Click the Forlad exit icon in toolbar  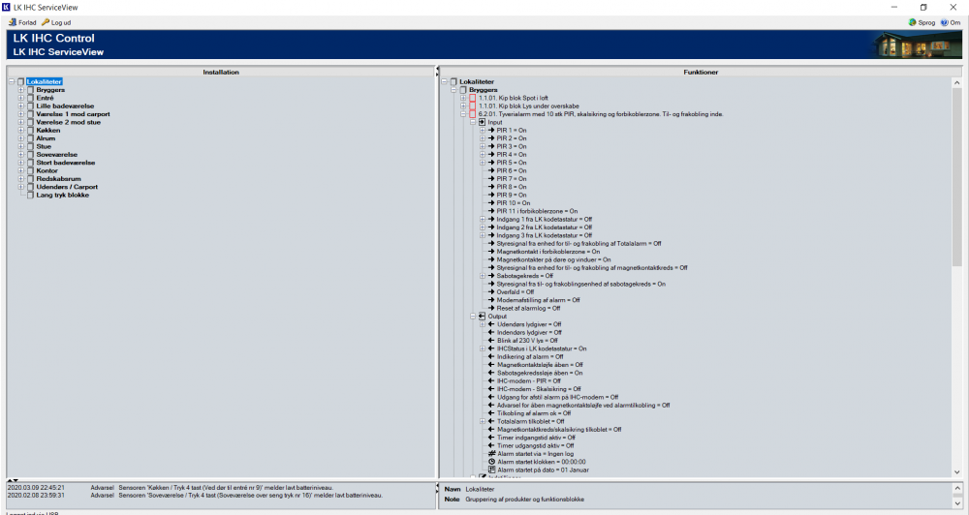tap(12, 21)
